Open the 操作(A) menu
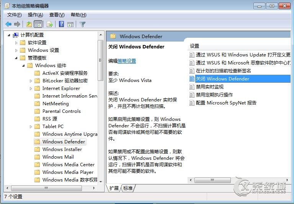This screenshot has height=204, width=294. coord(36,15)
